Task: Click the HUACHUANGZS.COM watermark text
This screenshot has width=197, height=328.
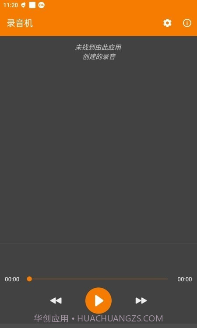Action: [x=120, y=318]
